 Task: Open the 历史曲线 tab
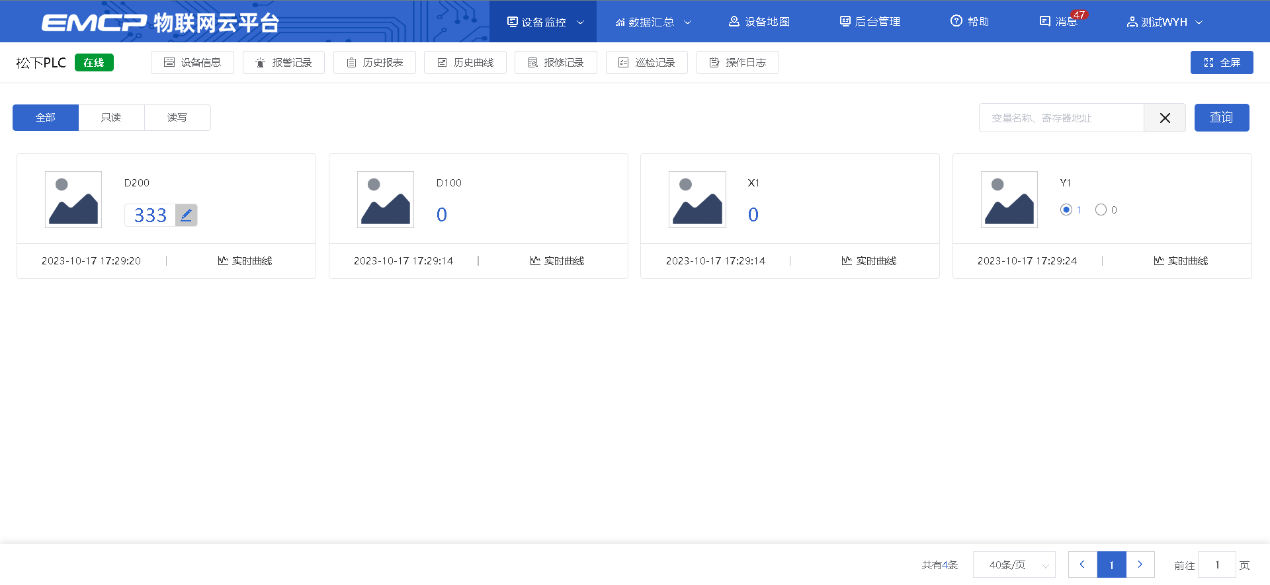465,63
